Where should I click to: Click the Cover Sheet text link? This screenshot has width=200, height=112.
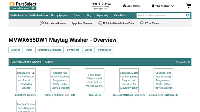94,95
